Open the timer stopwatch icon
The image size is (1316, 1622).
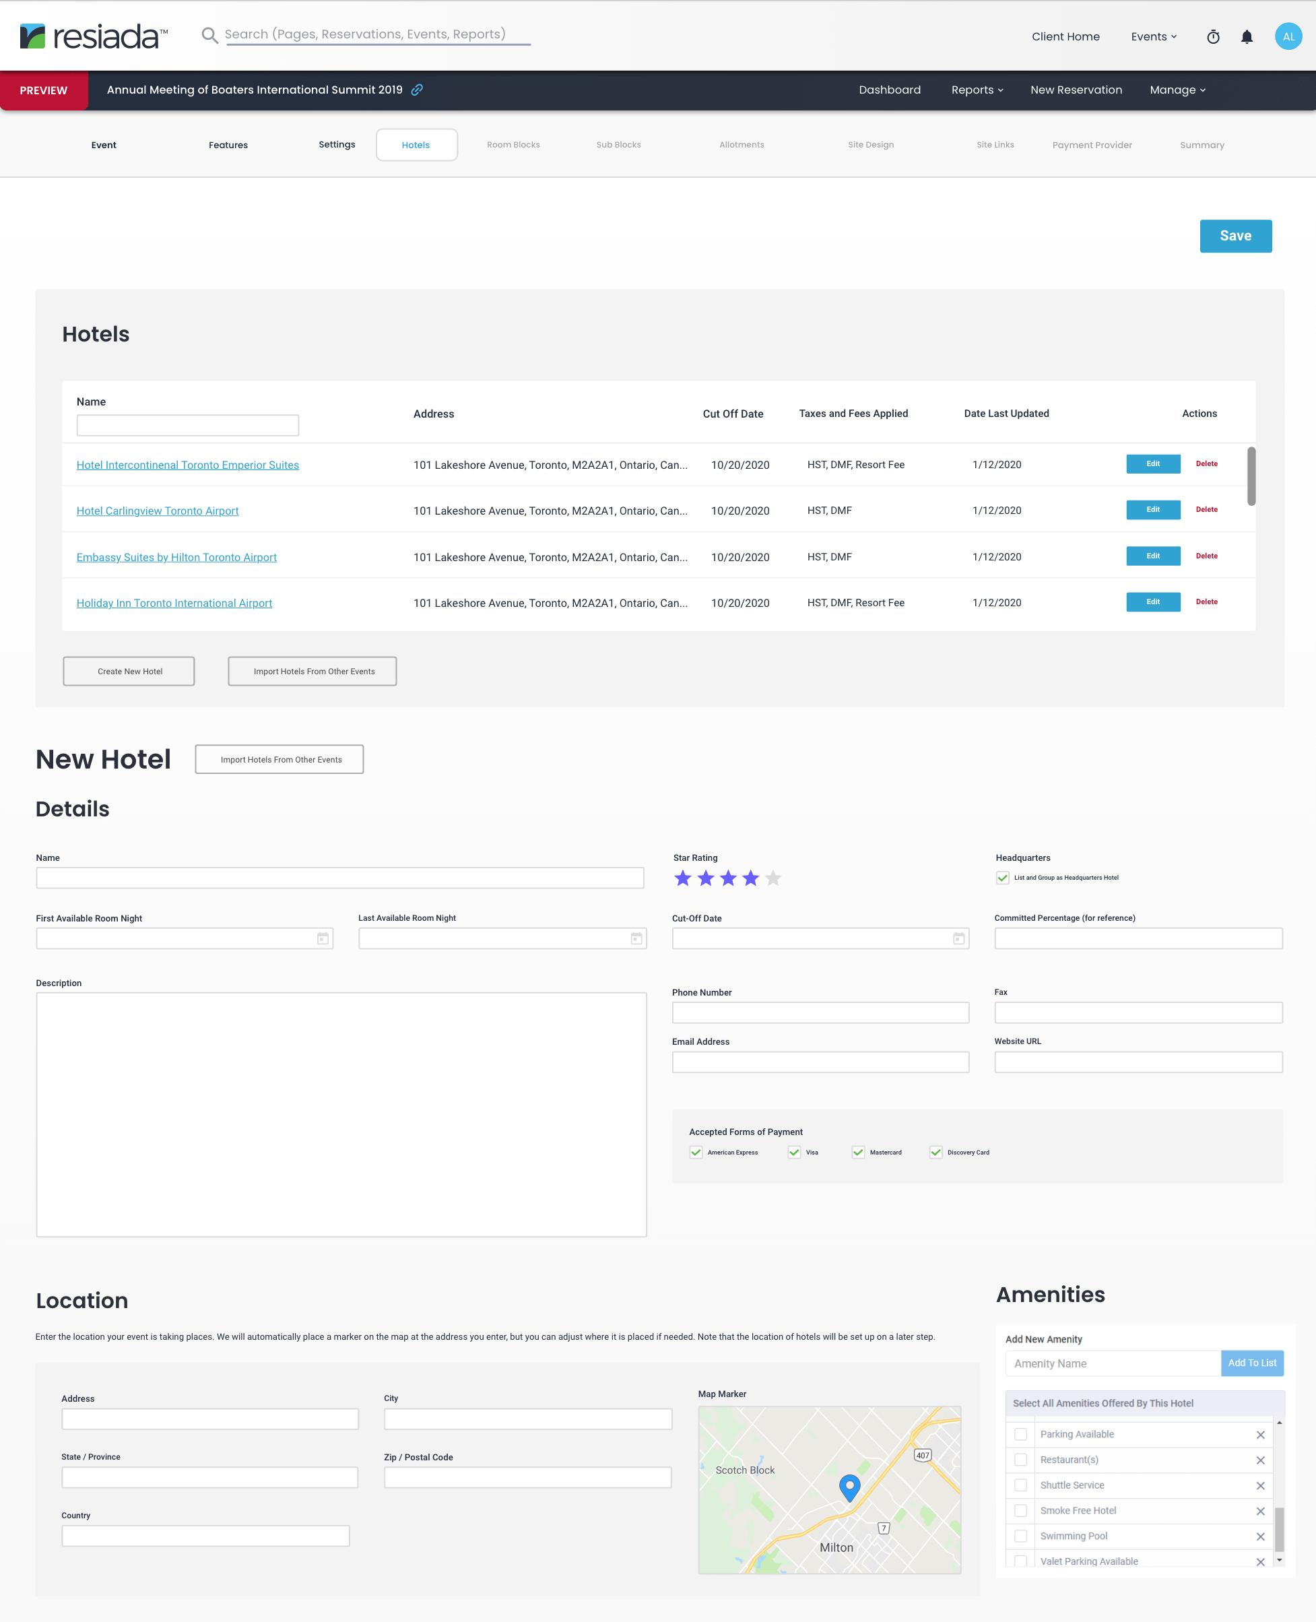[1213, 36]
